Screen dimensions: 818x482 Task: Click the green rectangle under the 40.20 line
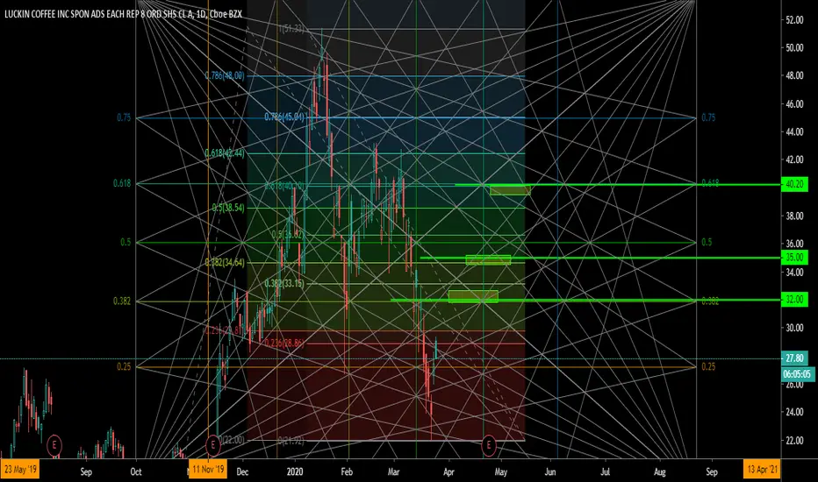(x=510, y=190)
